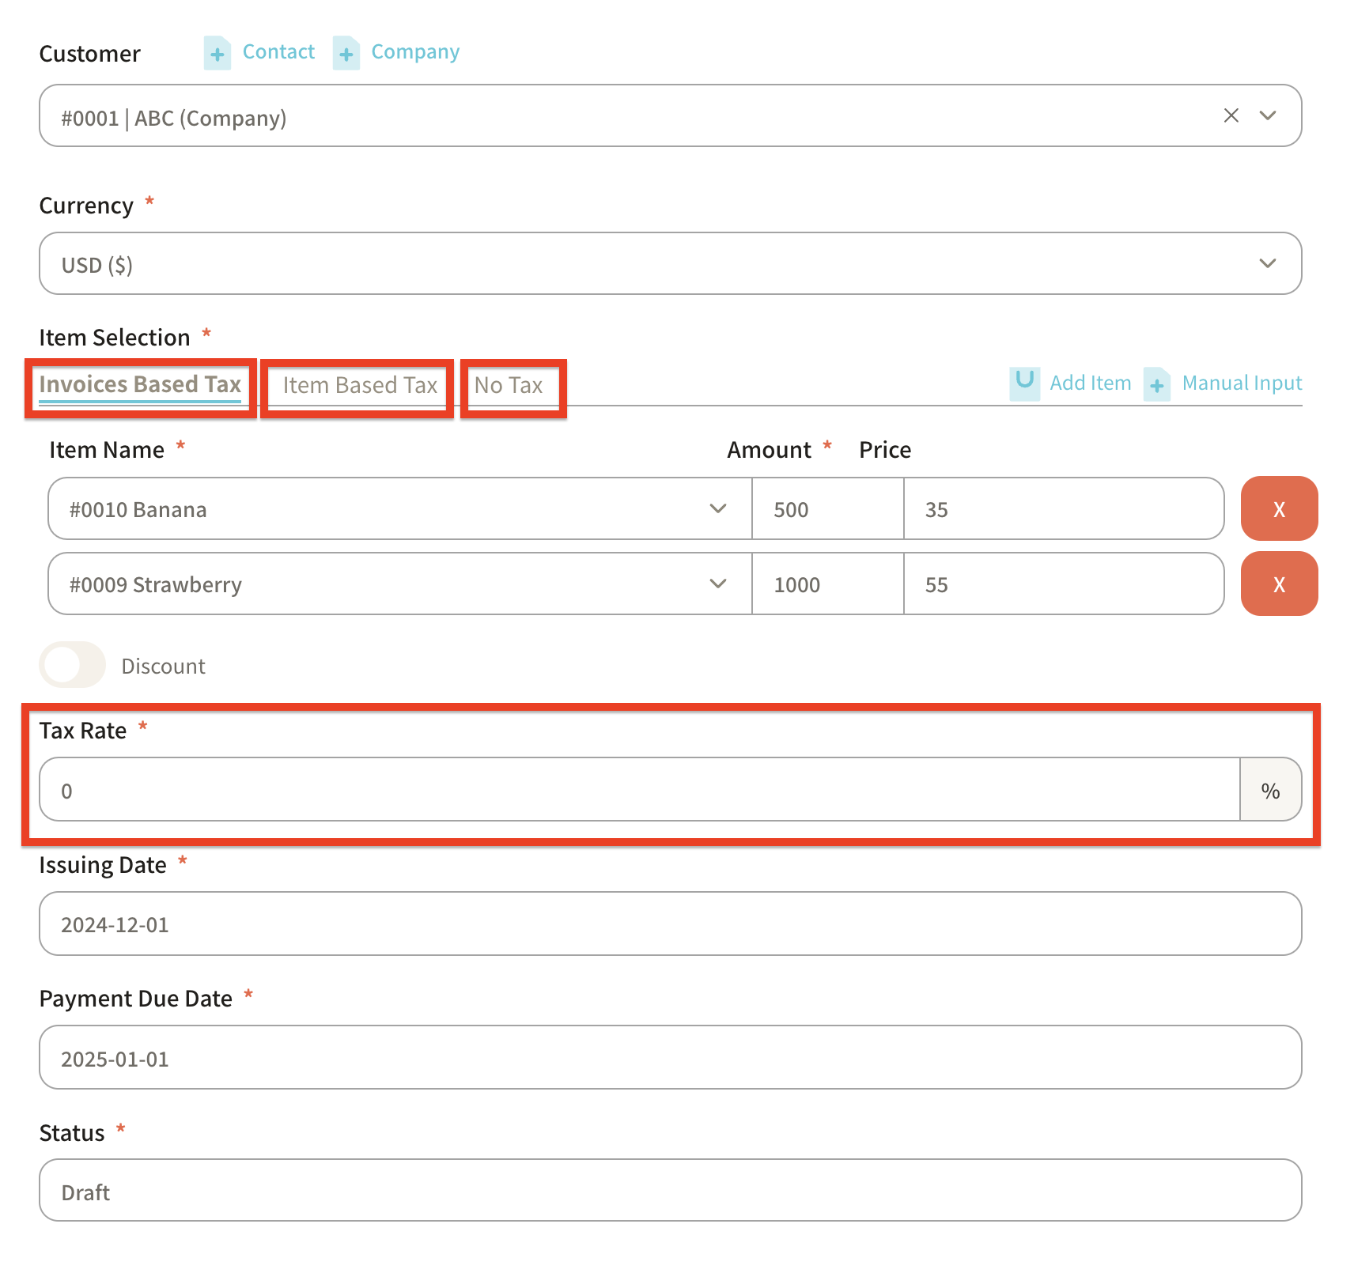Select the No Tax tab
Screen dimensions: 1354x1273
(509, 386)
